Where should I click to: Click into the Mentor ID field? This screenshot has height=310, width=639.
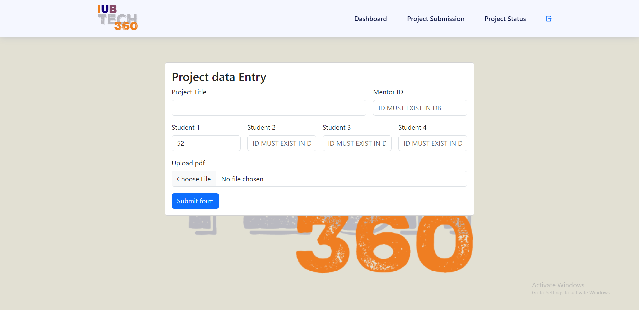click(420, 108)
